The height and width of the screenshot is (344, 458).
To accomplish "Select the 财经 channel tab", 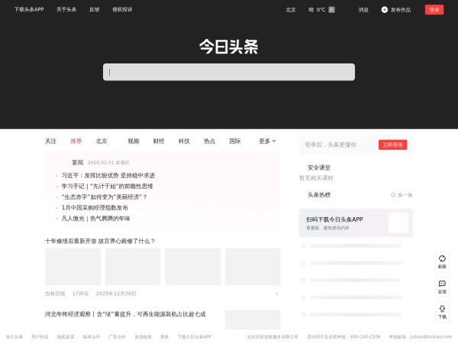I will [x=159, y=141].
